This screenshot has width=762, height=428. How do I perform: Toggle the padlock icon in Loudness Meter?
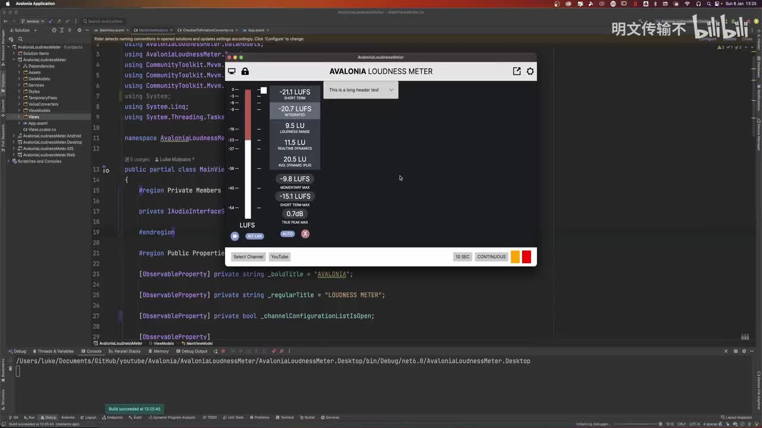point(245,71)
